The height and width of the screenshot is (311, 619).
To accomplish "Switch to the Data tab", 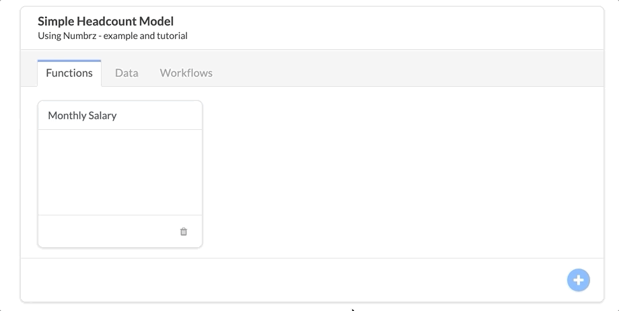I will pos(126,73).
